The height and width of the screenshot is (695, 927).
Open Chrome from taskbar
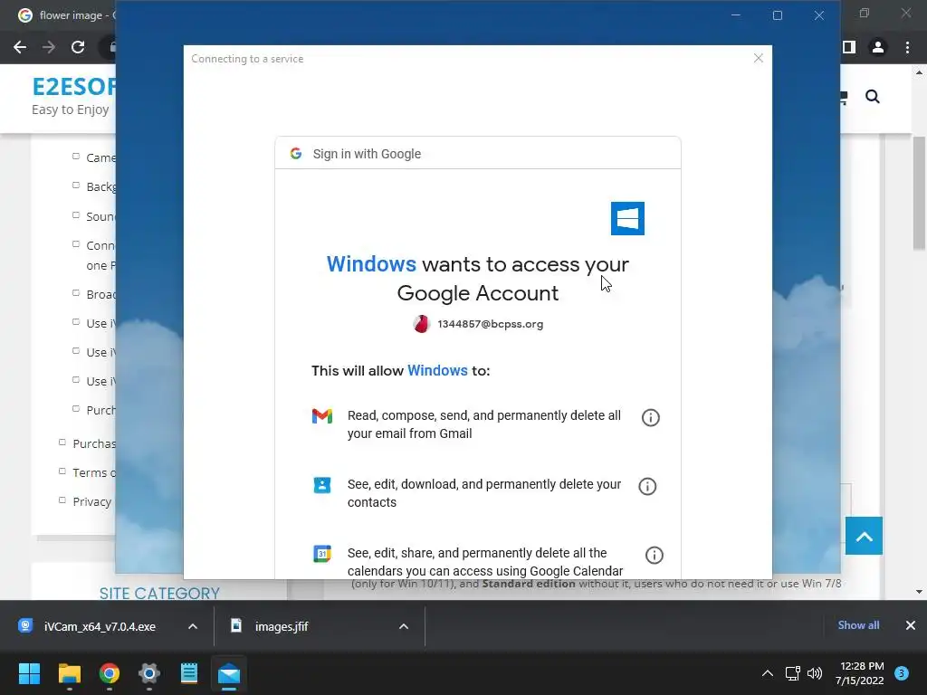pos(110,673)
